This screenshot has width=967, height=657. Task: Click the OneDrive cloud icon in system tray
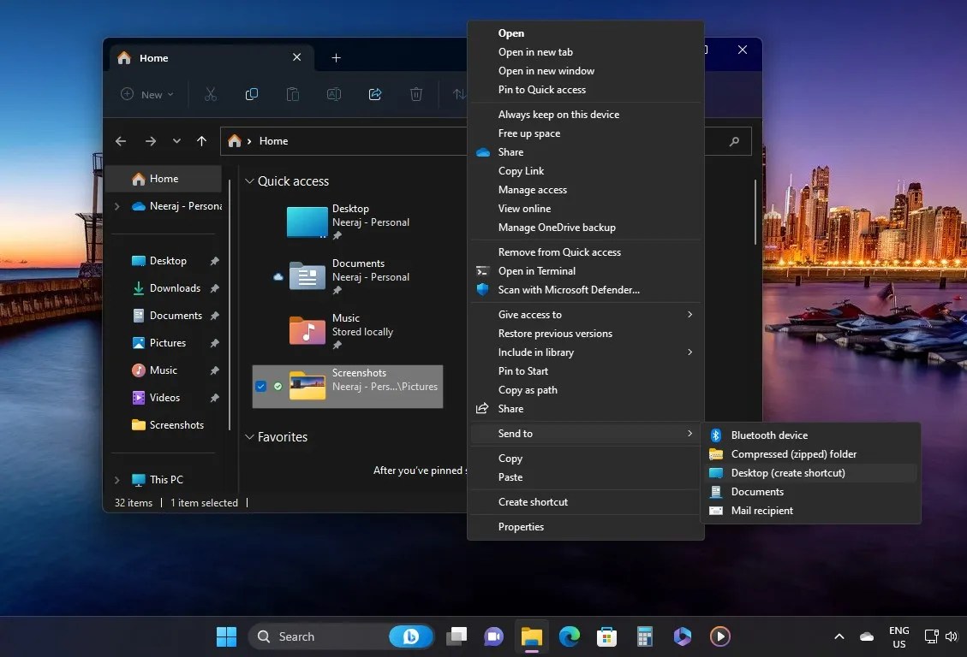point(867,636)
